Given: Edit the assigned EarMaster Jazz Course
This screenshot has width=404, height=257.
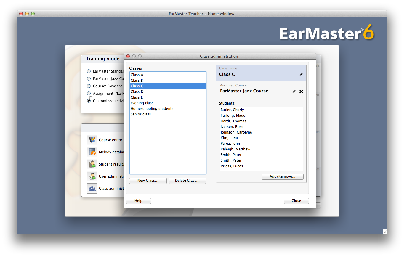Looking at the screenshot, I should pos(294,91).
